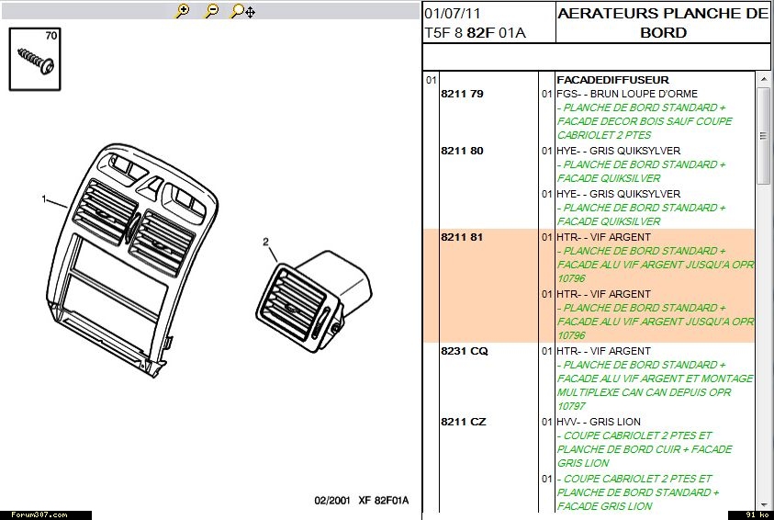The width and height of the screenshot is (774, 520).
Task: Click the zoom in magnifier icon
Action: [x=182, y=11]
